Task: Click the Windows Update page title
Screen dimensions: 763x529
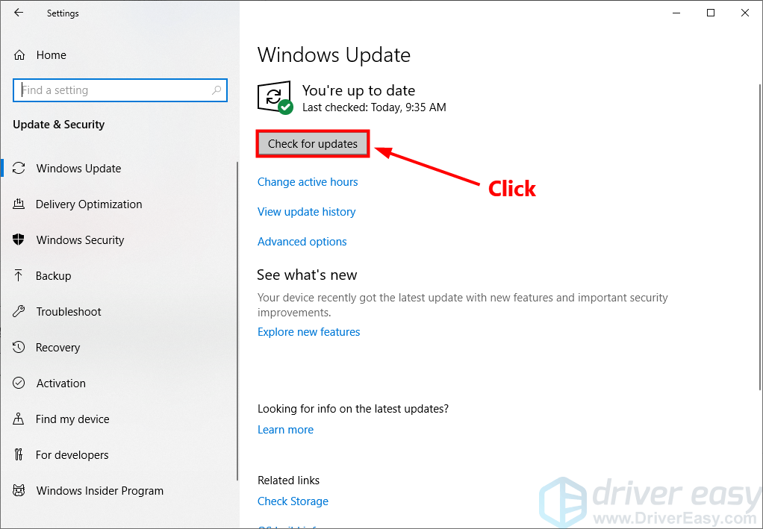Action: pos(334,55)
